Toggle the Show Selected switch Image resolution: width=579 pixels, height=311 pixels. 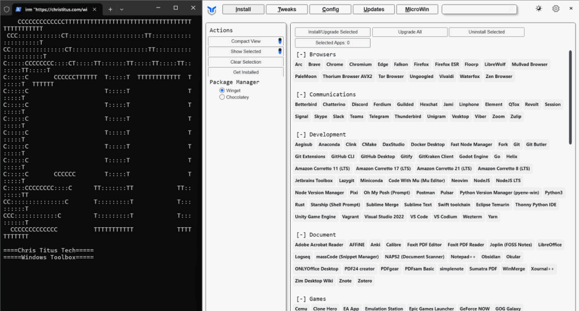(280, 51)
